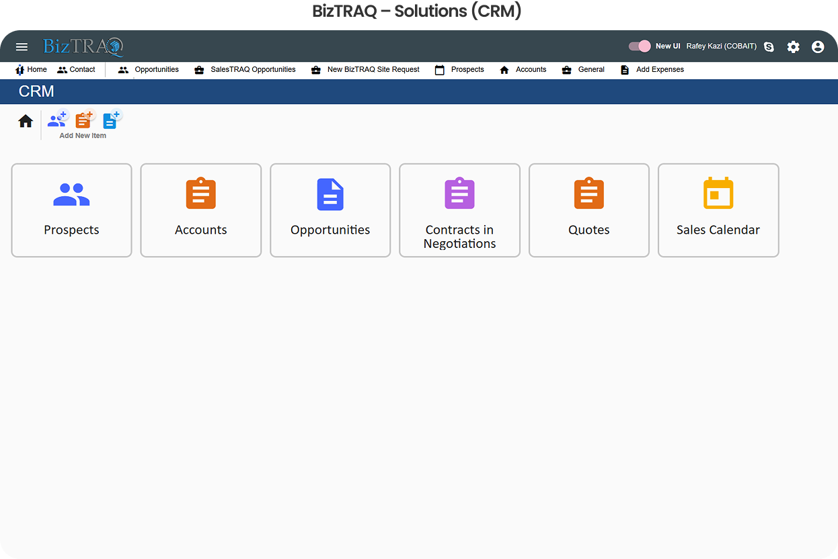838x559 pixels.
Task: Click the BizTRAQ logo
Action: pos(83,46)
